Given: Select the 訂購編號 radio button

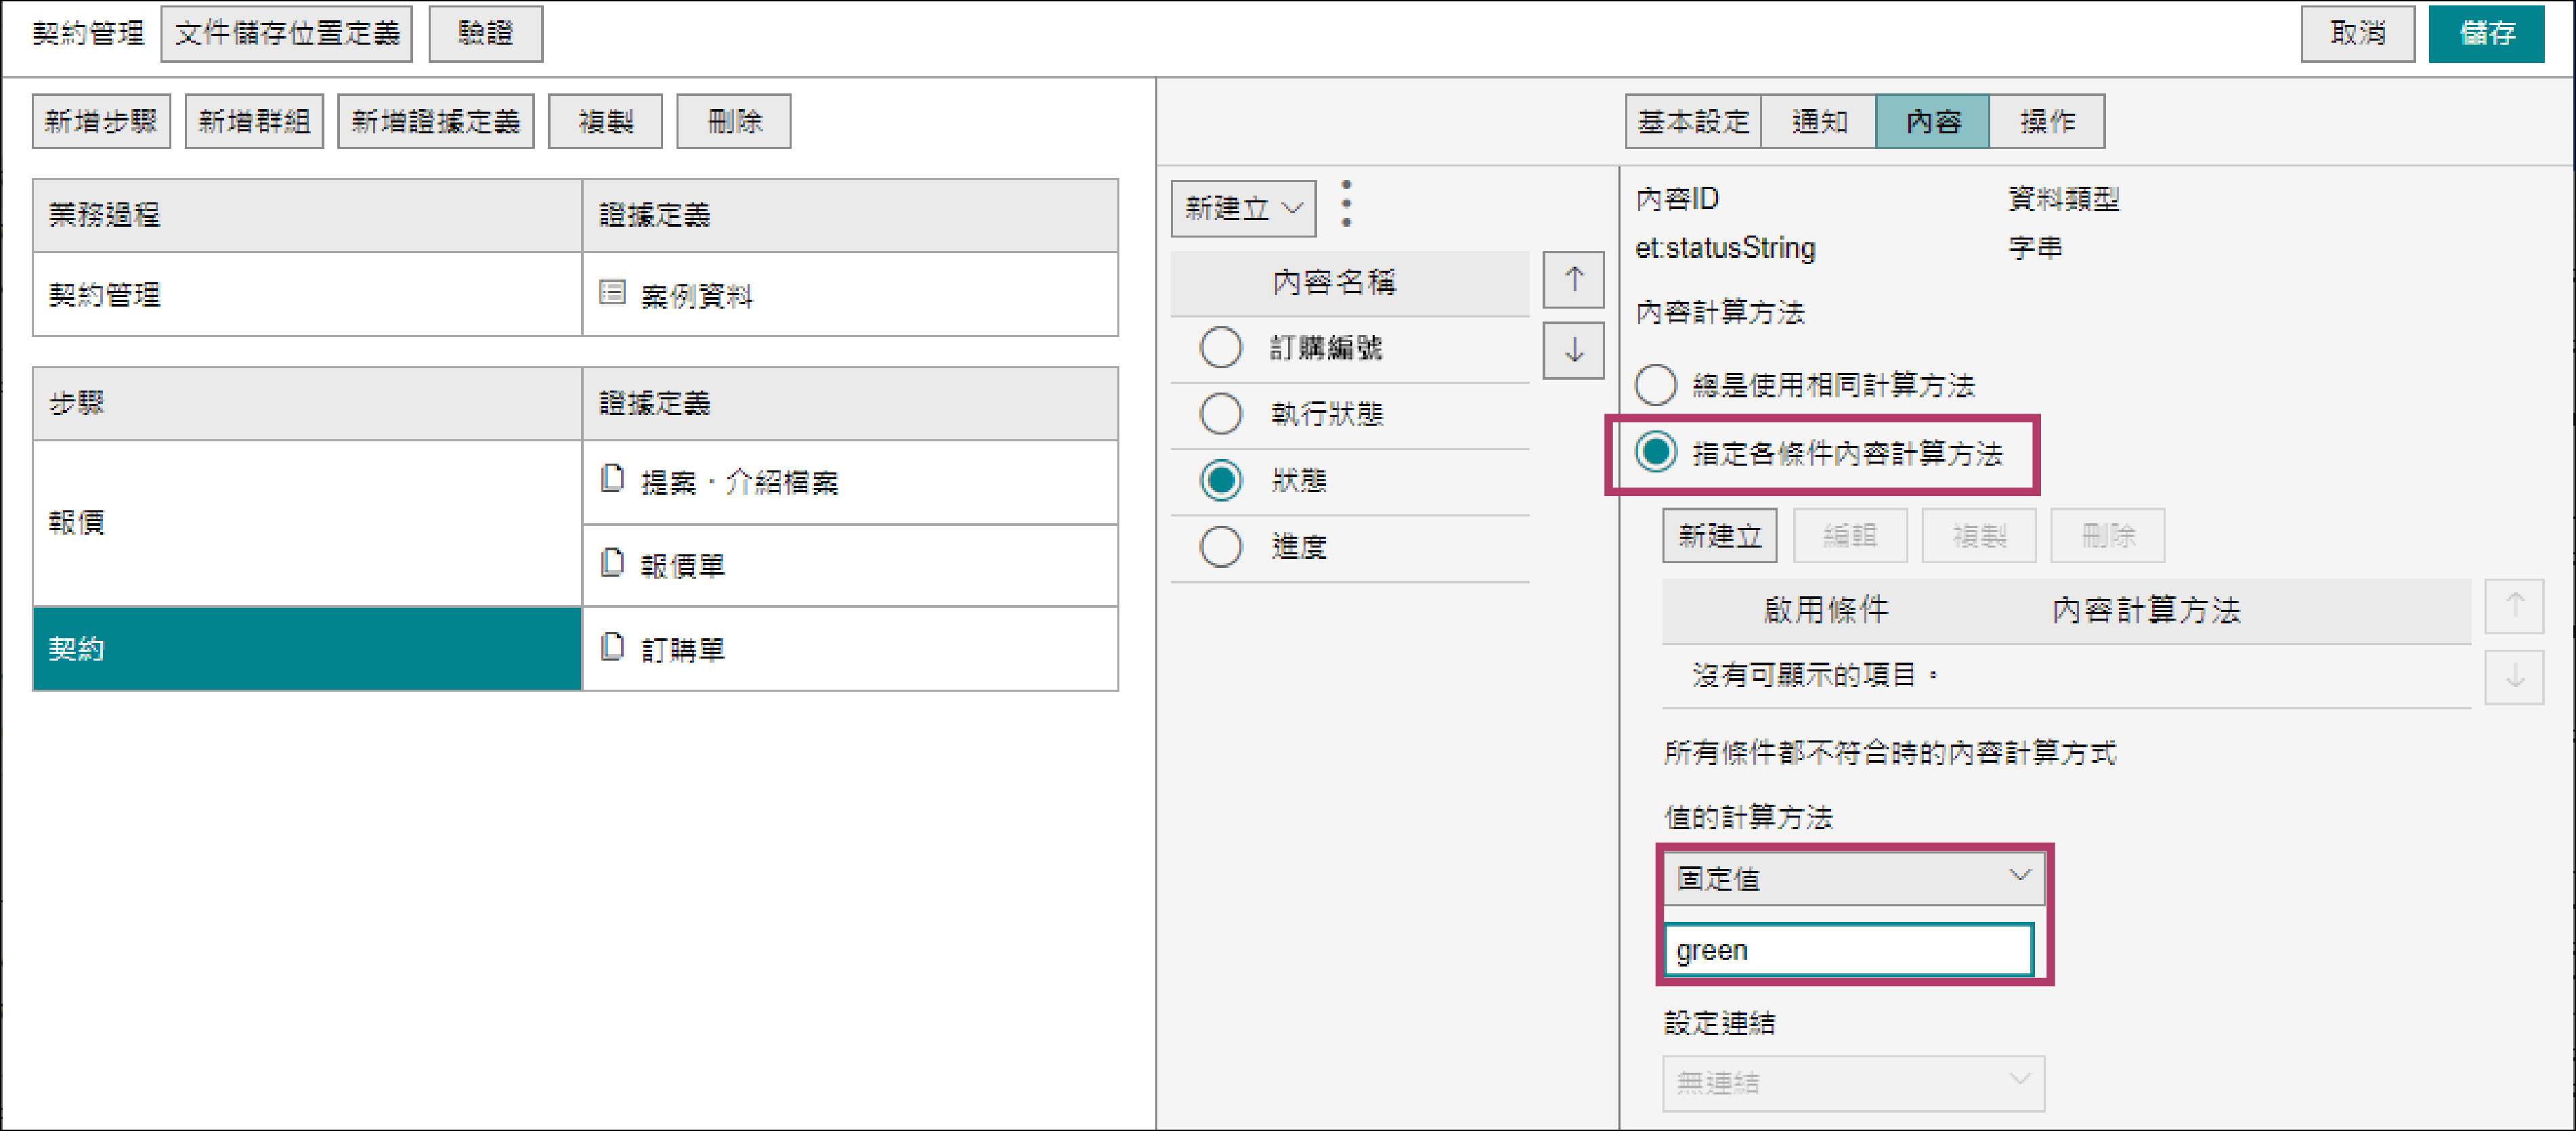Looking at the screenshot, I should (x=1220, y=348).
